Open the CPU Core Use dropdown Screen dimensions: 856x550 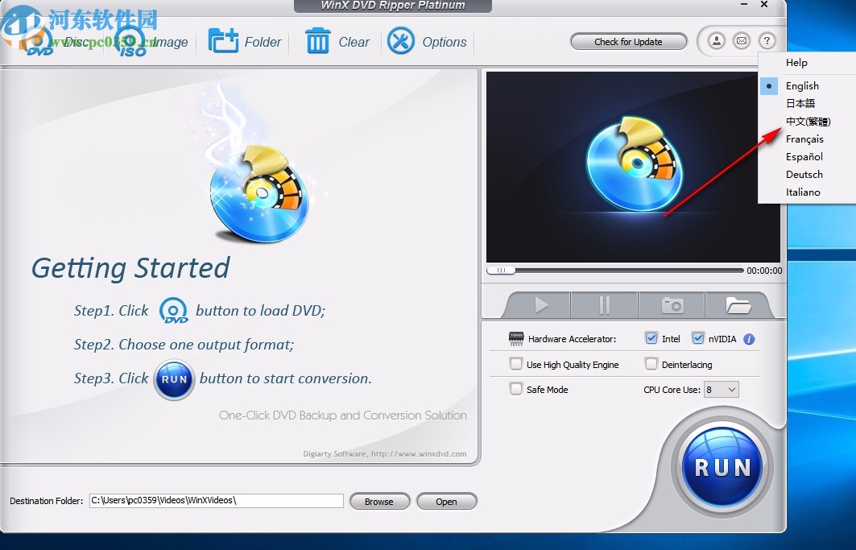point(722,389)
